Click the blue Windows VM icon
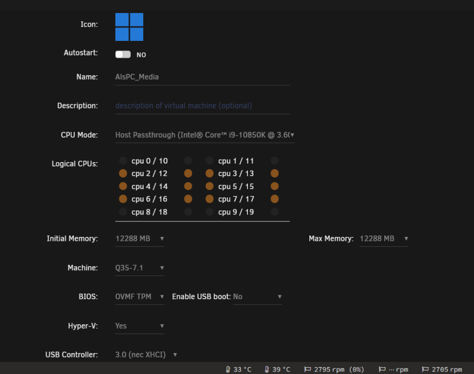 coord(129,27)
